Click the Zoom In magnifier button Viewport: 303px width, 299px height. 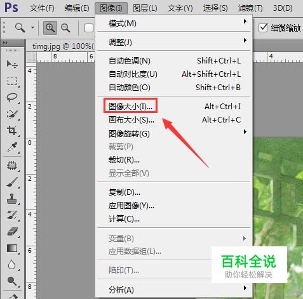coord(50,28)
